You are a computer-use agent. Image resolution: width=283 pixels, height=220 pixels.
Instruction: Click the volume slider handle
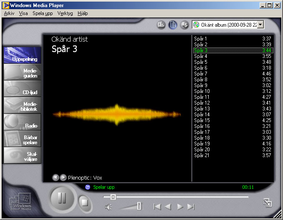139,206
